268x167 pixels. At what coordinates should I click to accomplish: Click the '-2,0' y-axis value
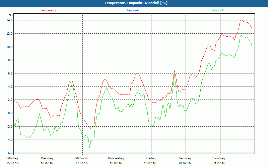click(10, 126)
